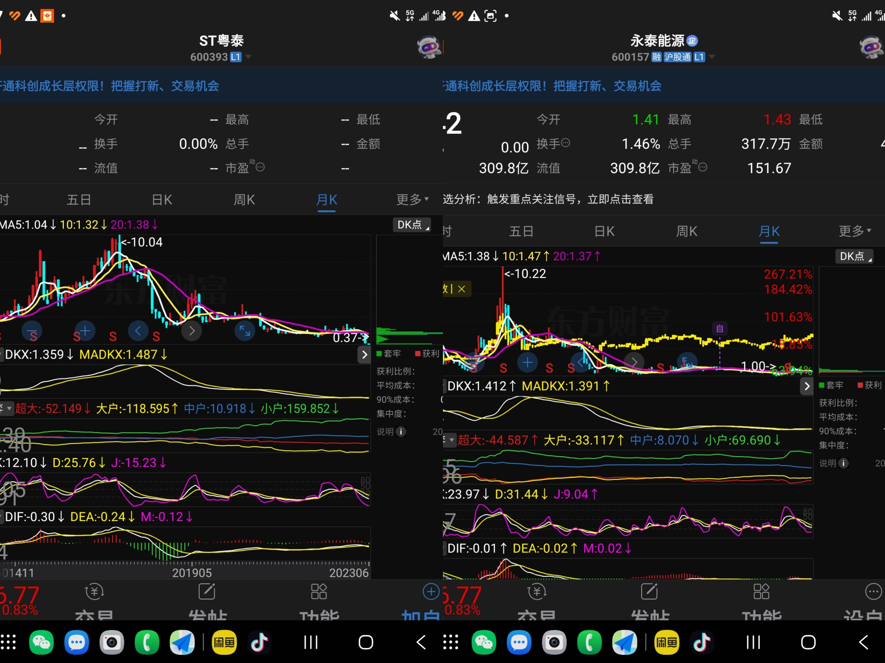
Task: Switch to 周K tab in ST粤泰 pane
Action: click(x=244, y=199)
